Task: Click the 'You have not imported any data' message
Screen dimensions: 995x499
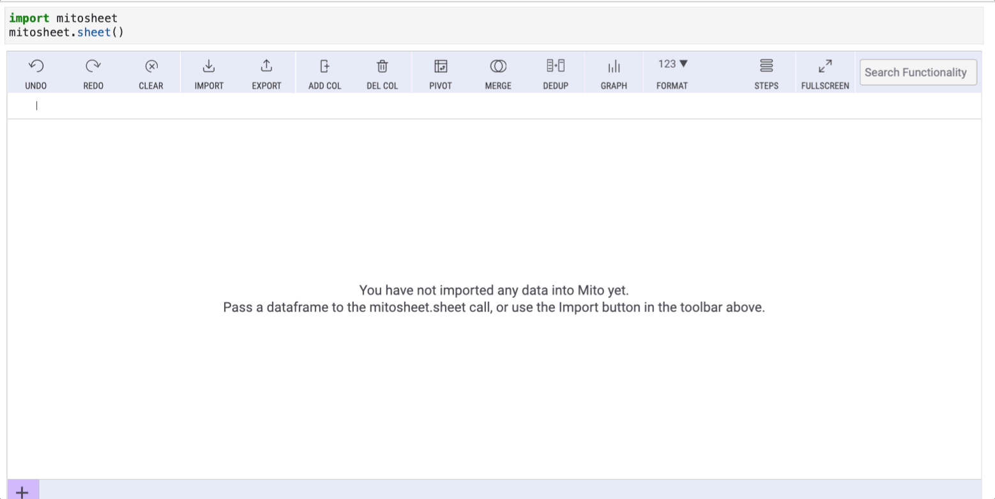Action: [x=494, y=290]
